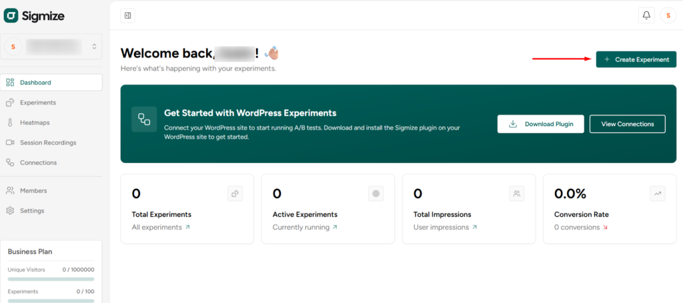
Task: View Connections from the banner
Action: [627, 124]
